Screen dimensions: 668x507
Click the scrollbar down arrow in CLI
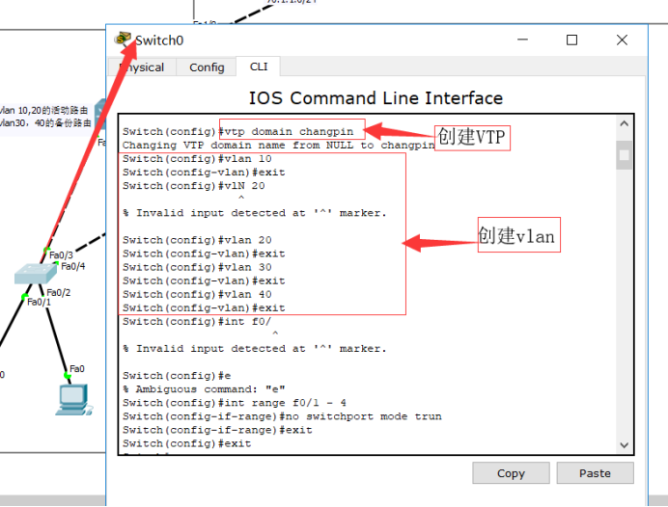click(625, 445)
